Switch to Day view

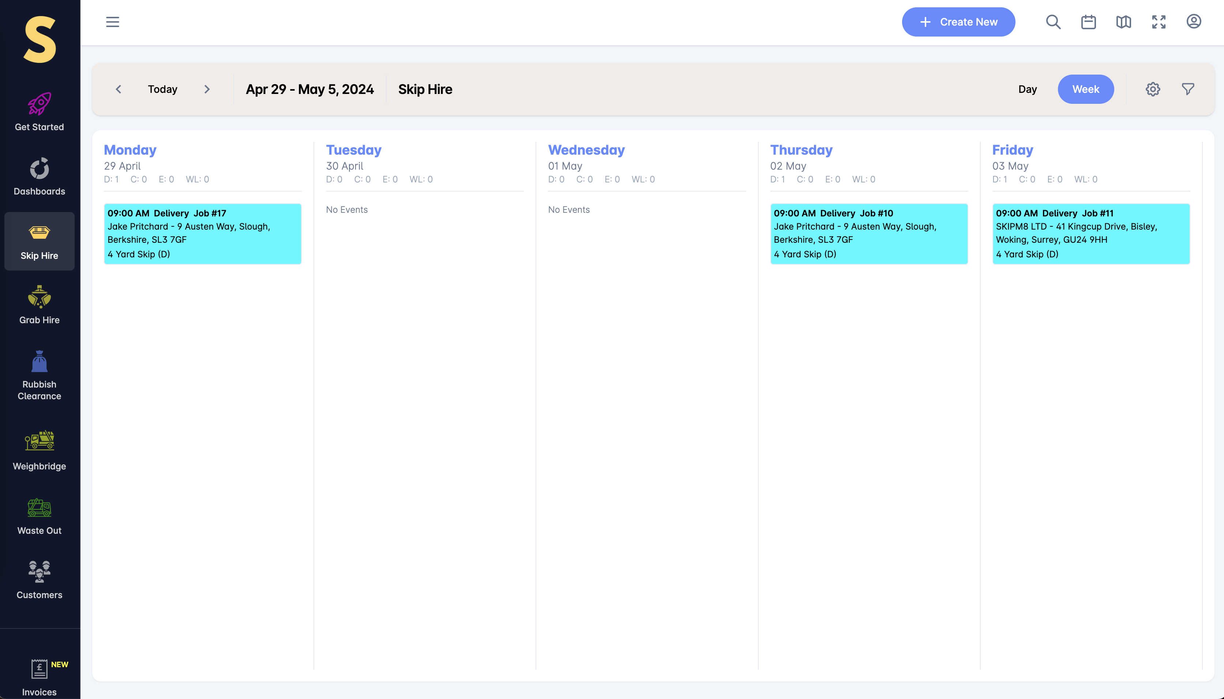(x=1028, y=89)
